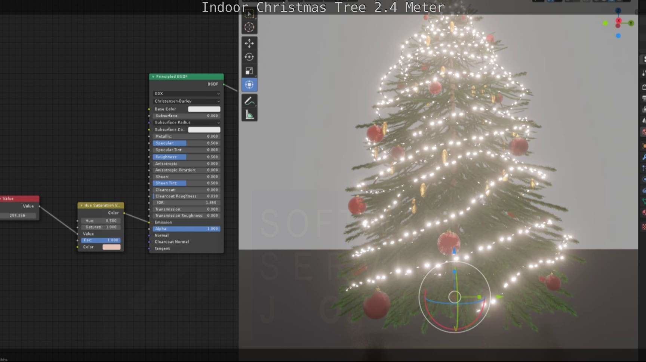Click the transform gizmo white center circle
This screenshot has width=646, height=362.
tap(455, 297)
